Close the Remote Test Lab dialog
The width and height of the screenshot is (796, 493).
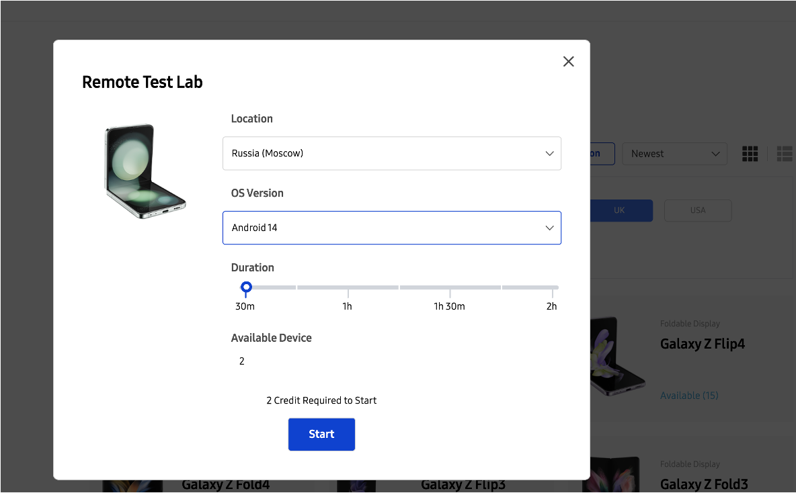click(569, 61)
